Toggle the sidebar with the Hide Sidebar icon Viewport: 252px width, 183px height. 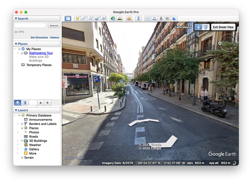[x=68, y=18]
